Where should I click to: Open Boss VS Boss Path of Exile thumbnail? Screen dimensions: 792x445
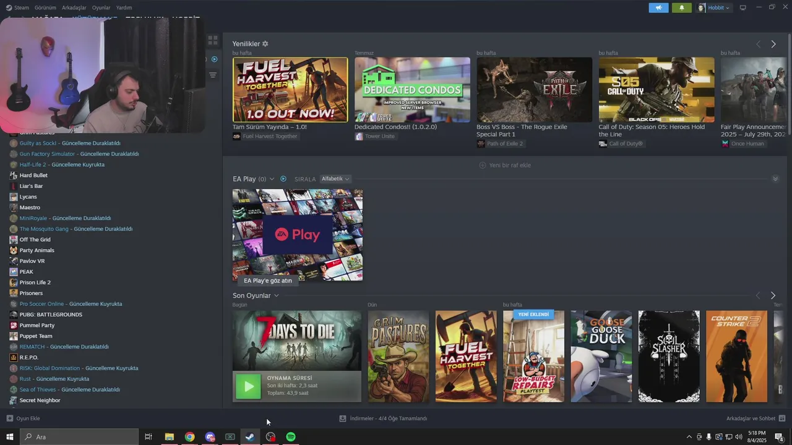click(x=534, y=90)
